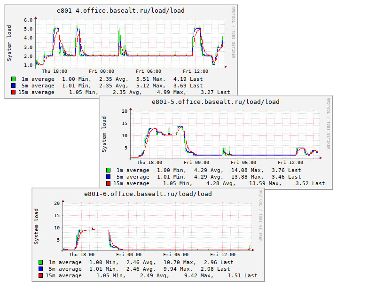Screen dimensions: 376x282
Task: Click the '4.19 Last' value in e801-4 legend
Action: click(x=188, y=79)
